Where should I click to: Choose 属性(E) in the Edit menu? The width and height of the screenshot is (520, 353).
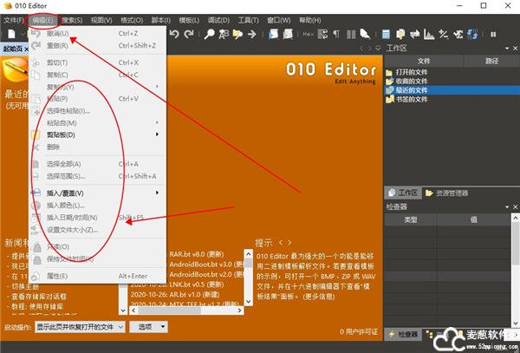pyautogui.click(x=97, y=276)
